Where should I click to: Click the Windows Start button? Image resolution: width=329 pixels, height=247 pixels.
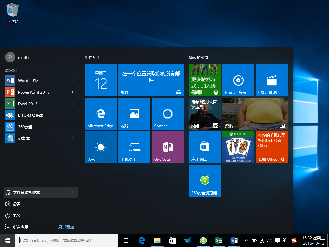coord(8,241)
